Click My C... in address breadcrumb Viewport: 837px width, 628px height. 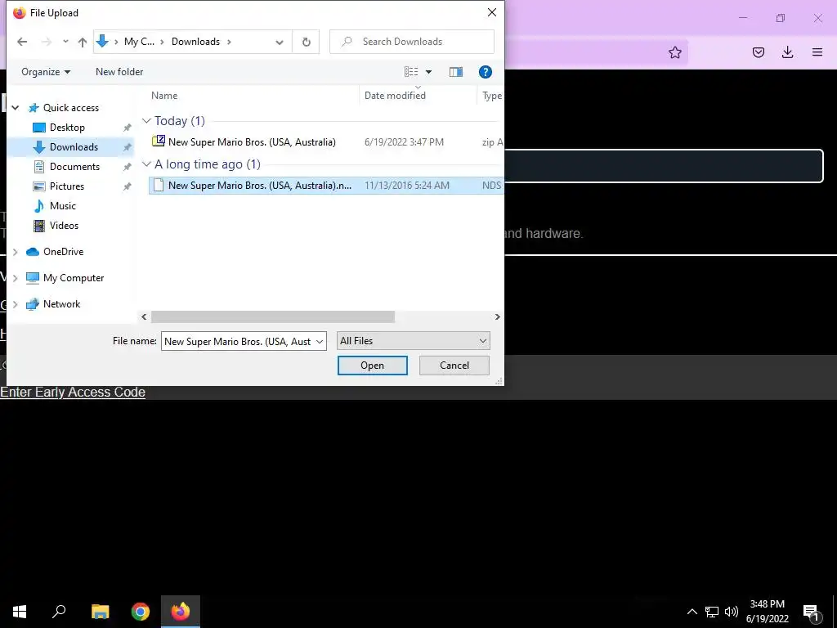[139, 42]
